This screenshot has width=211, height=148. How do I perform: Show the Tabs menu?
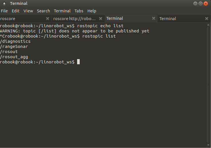click(x=79, y=11)
